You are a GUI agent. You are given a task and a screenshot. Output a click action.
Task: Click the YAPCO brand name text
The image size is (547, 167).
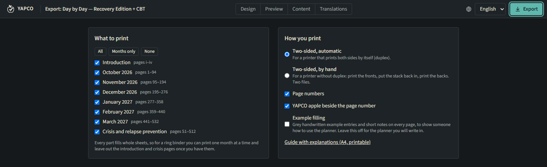coord(25,9)
